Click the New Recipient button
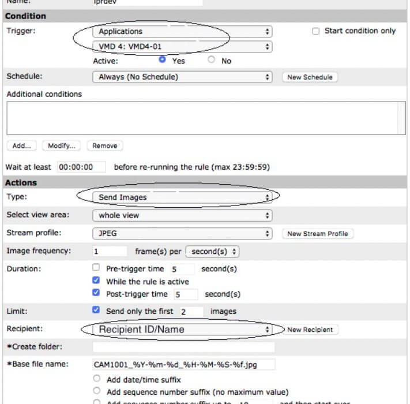 coord(310,330)
